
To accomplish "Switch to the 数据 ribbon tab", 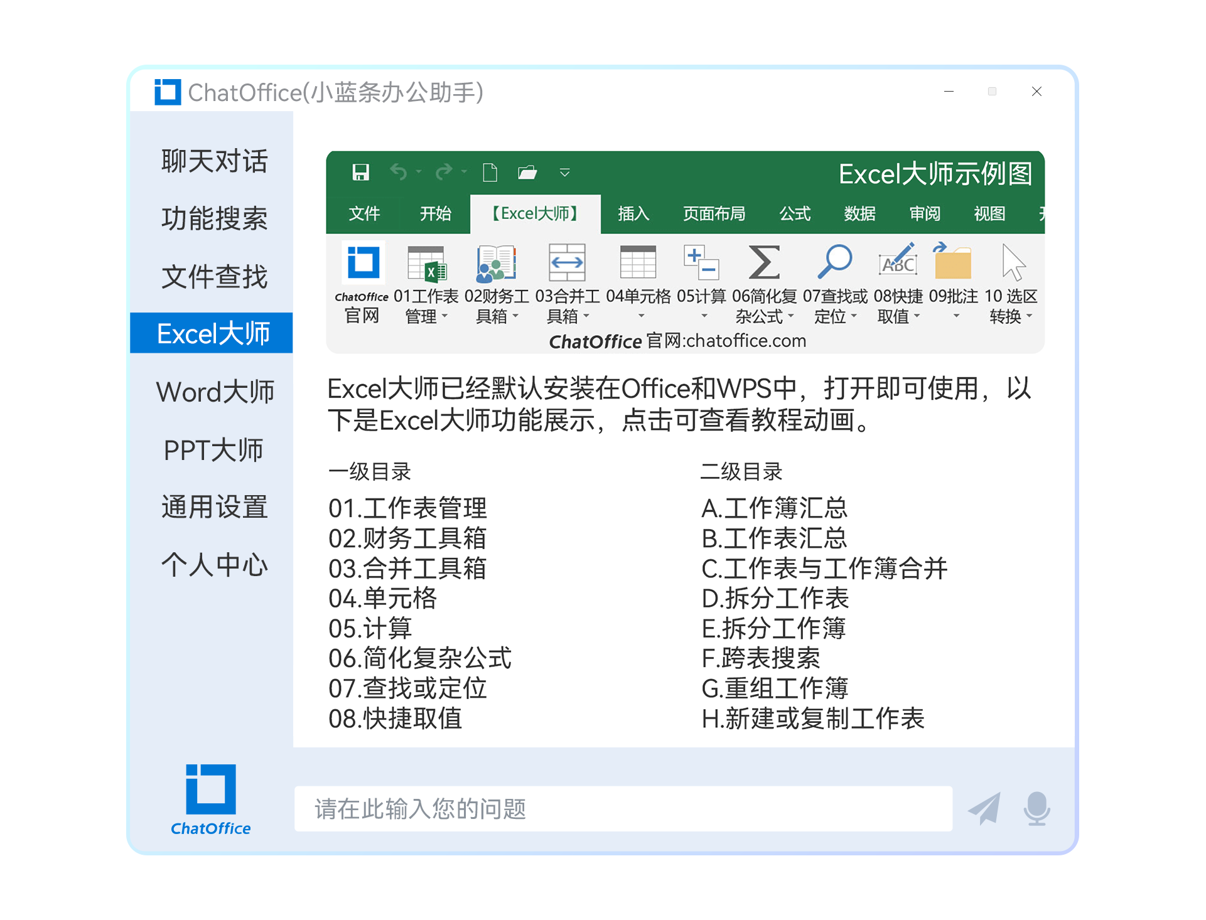I will click(859, 214).
